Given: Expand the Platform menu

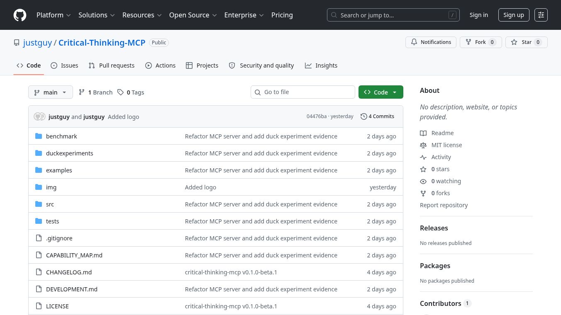Looking at the screenshot, I should [x=54, y=15].
